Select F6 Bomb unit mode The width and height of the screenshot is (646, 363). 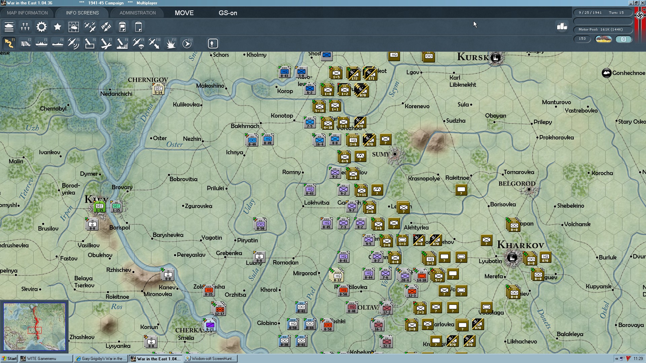point(90,44)
